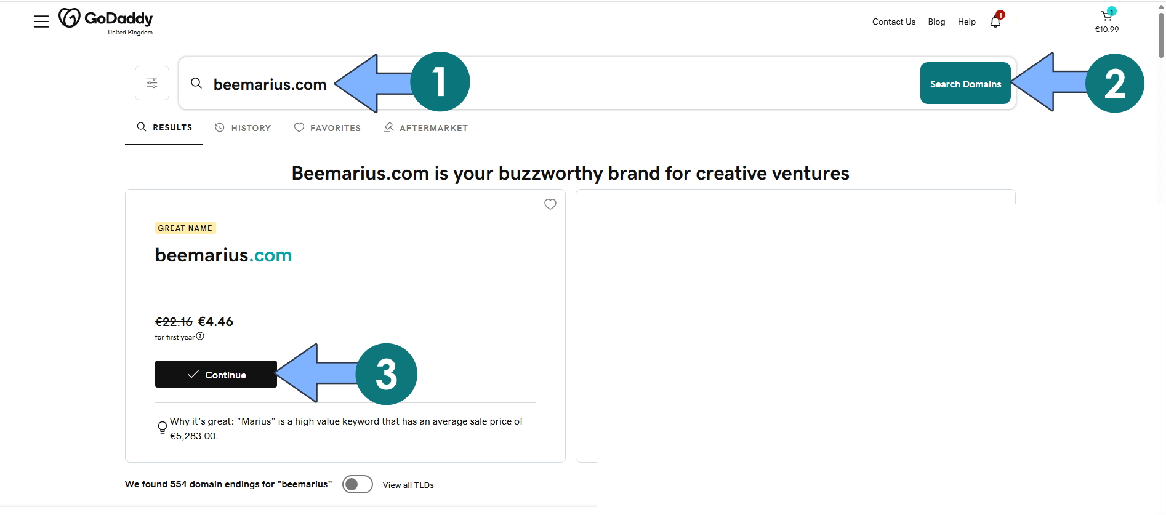Click the first-year price info icon
This screenshot has height=515, width=1166.
coord(200,337)
